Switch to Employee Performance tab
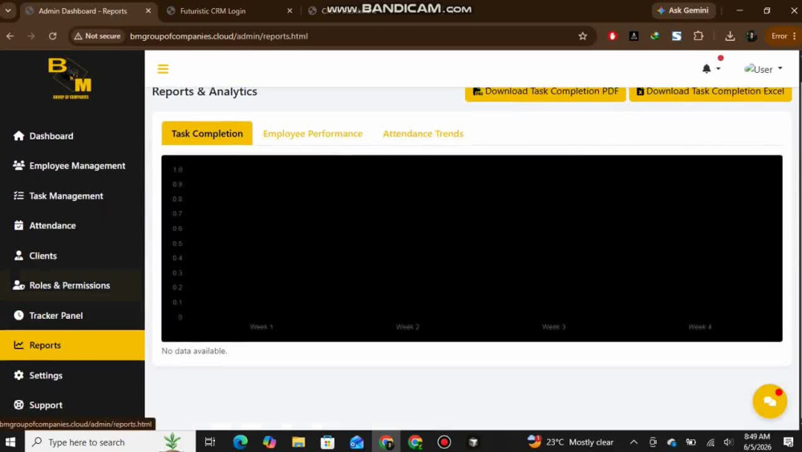 pos(313,134)
